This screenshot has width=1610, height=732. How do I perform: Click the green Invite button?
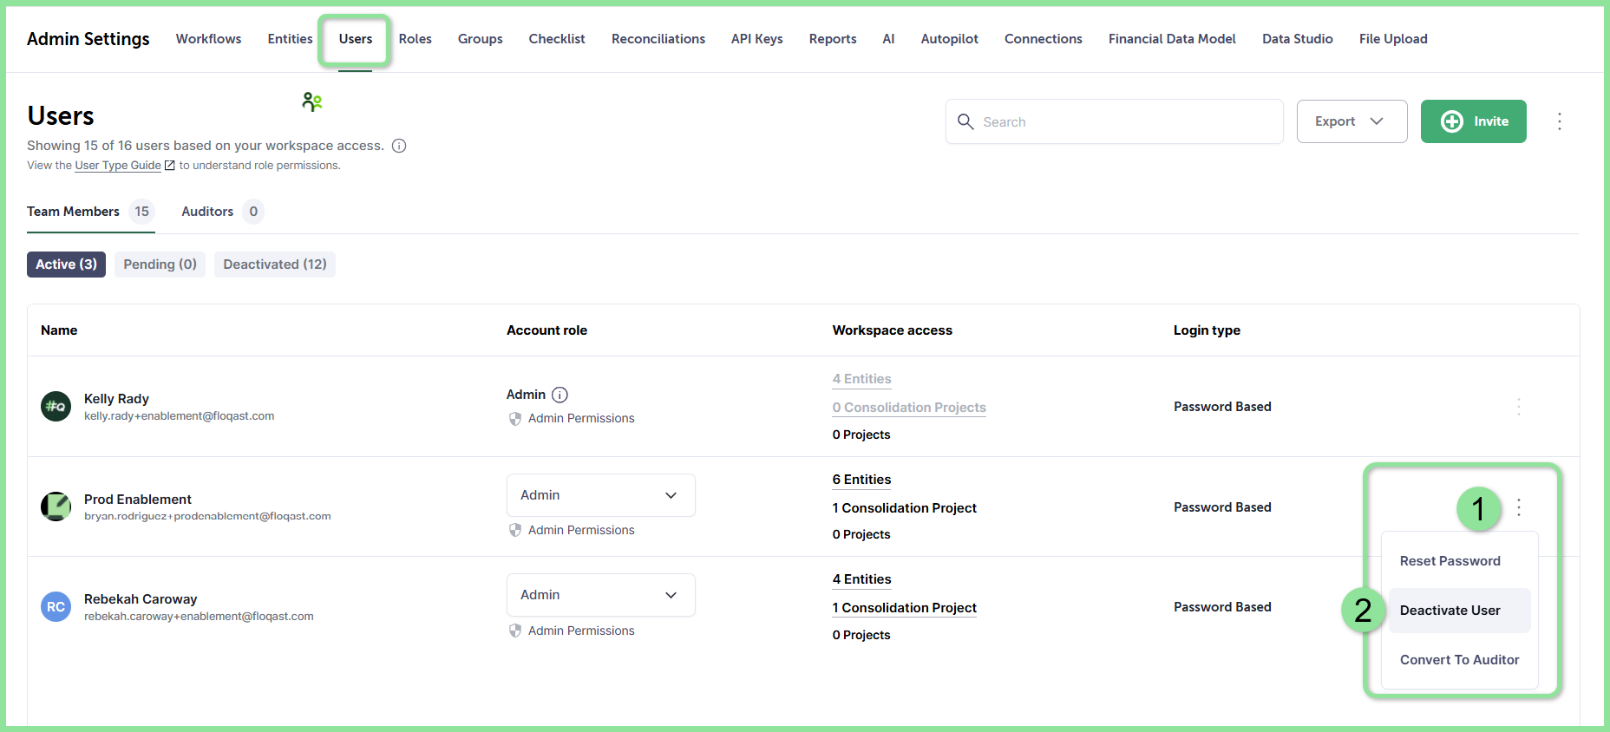click(x=1473, y=121)
